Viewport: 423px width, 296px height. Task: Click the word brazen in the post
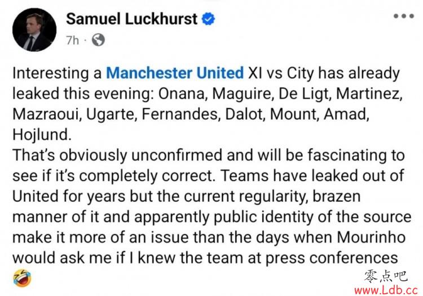coord(336,196)
